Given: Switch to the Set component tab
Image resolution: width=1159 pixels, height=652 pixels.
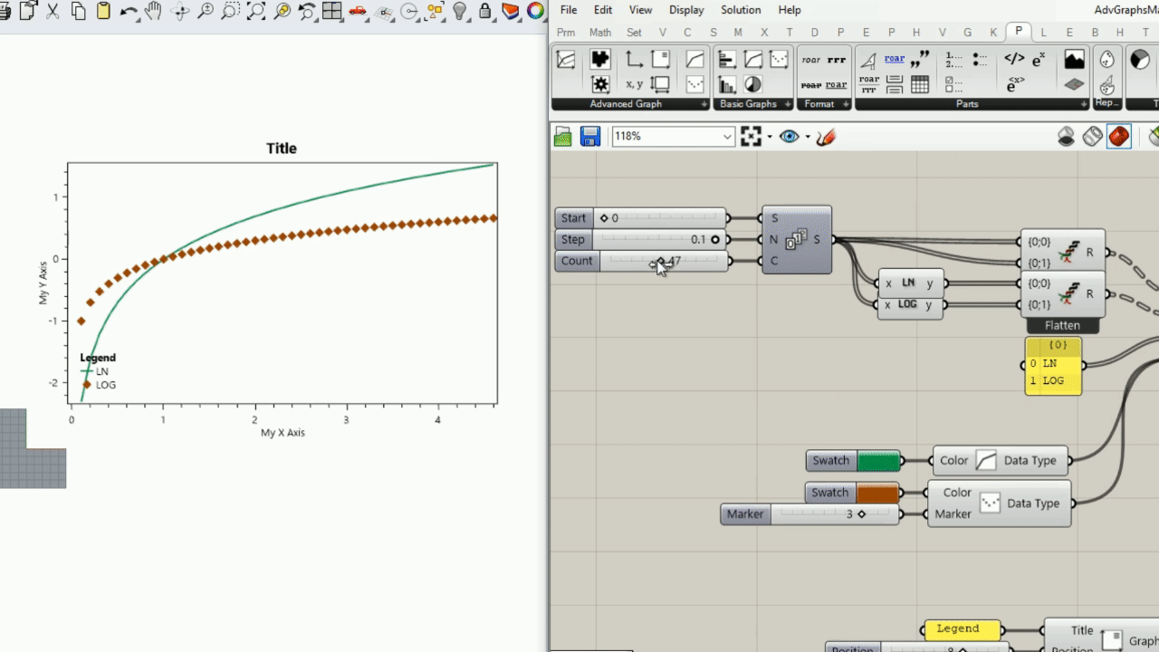Looking at the screenshot, I should point(634,33).
